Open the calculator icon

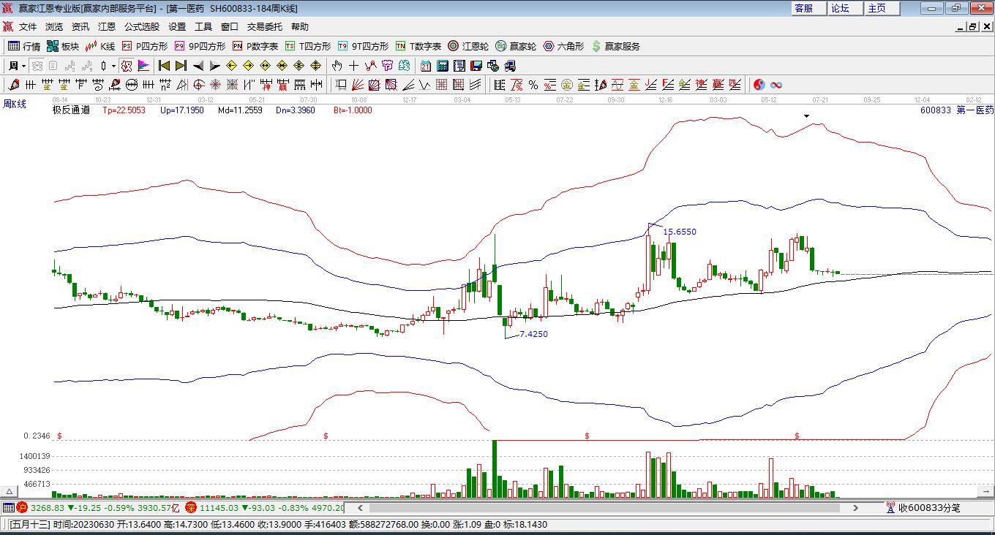click(x=442, y=66)
